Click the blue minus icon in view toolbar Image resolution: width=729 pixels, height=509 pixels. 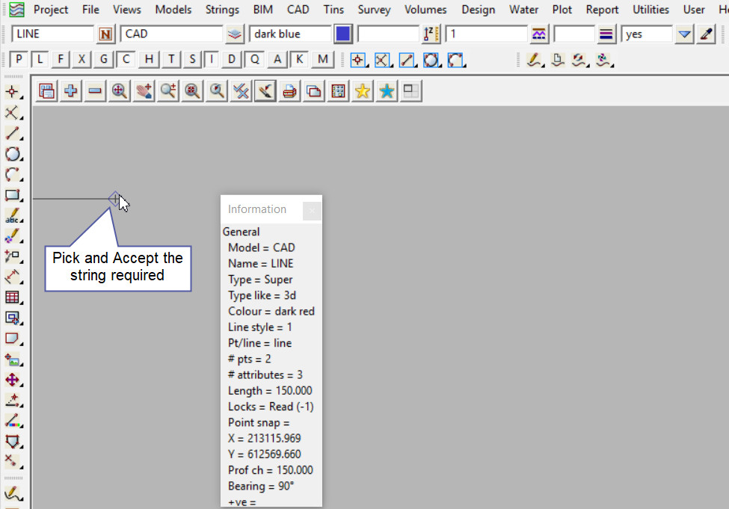point(95,91)
